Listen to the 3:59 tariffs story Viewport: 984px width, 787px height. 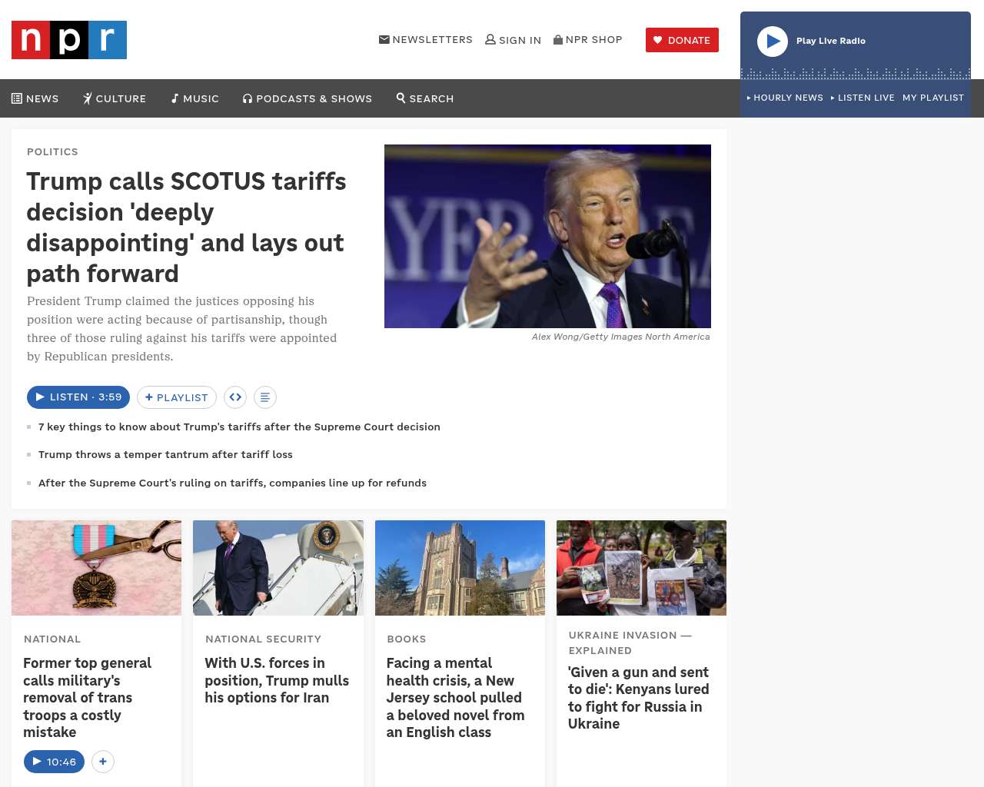click(78, 397)
